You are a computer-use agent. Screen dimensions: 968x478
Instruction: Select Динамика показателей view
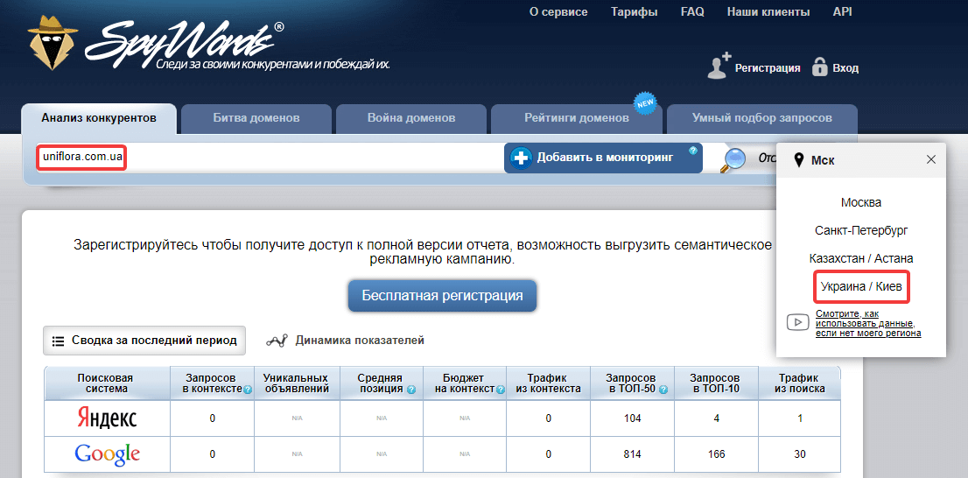345,341
